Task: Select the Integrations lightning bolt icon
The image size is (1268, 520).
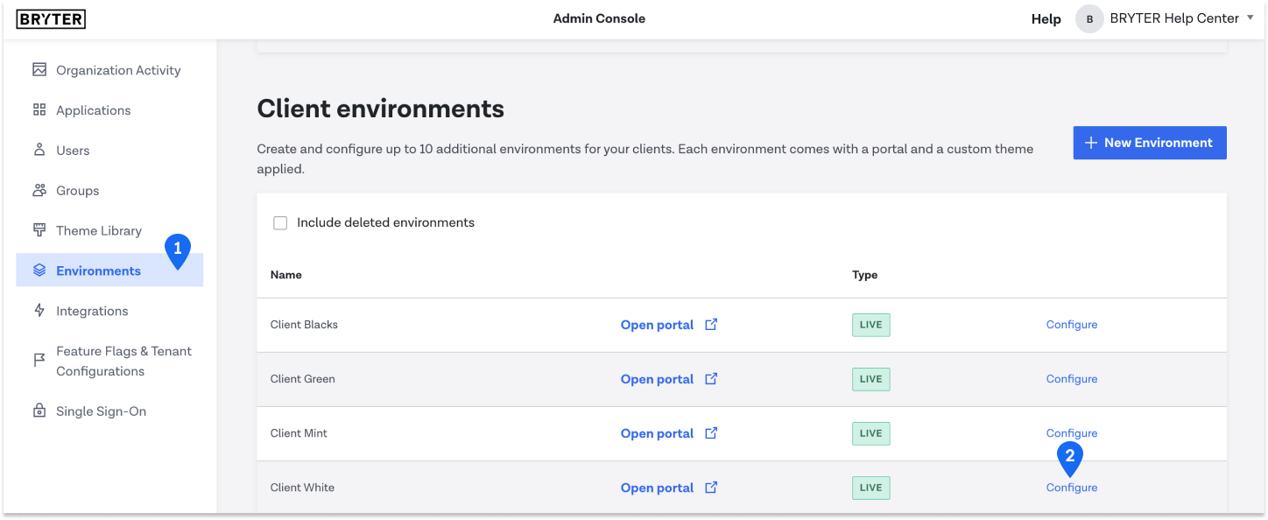Action: click(x=39, y=311)
